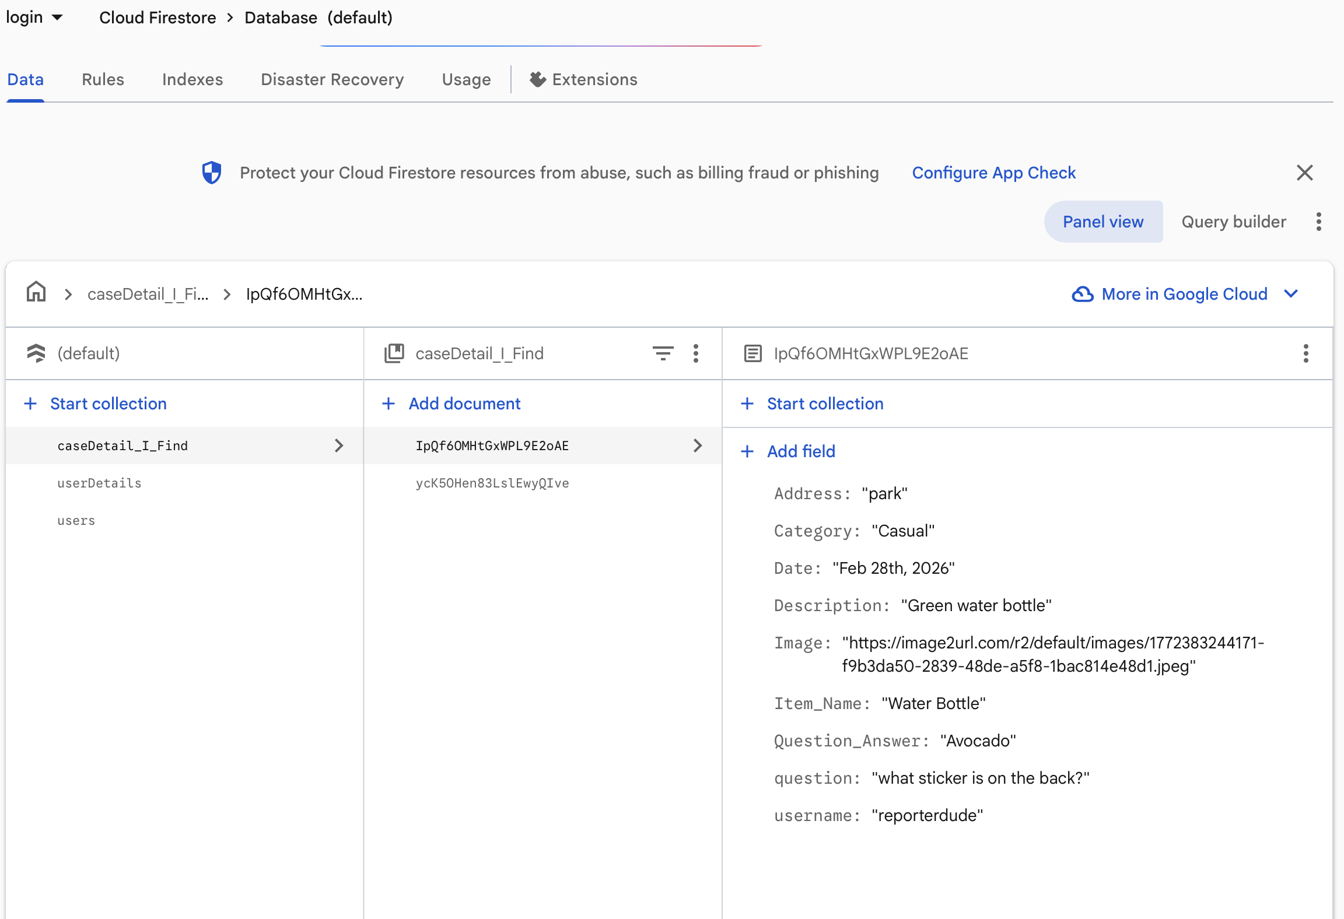Open the login project dropdown

pyautogui.click(x=34, y=17)
